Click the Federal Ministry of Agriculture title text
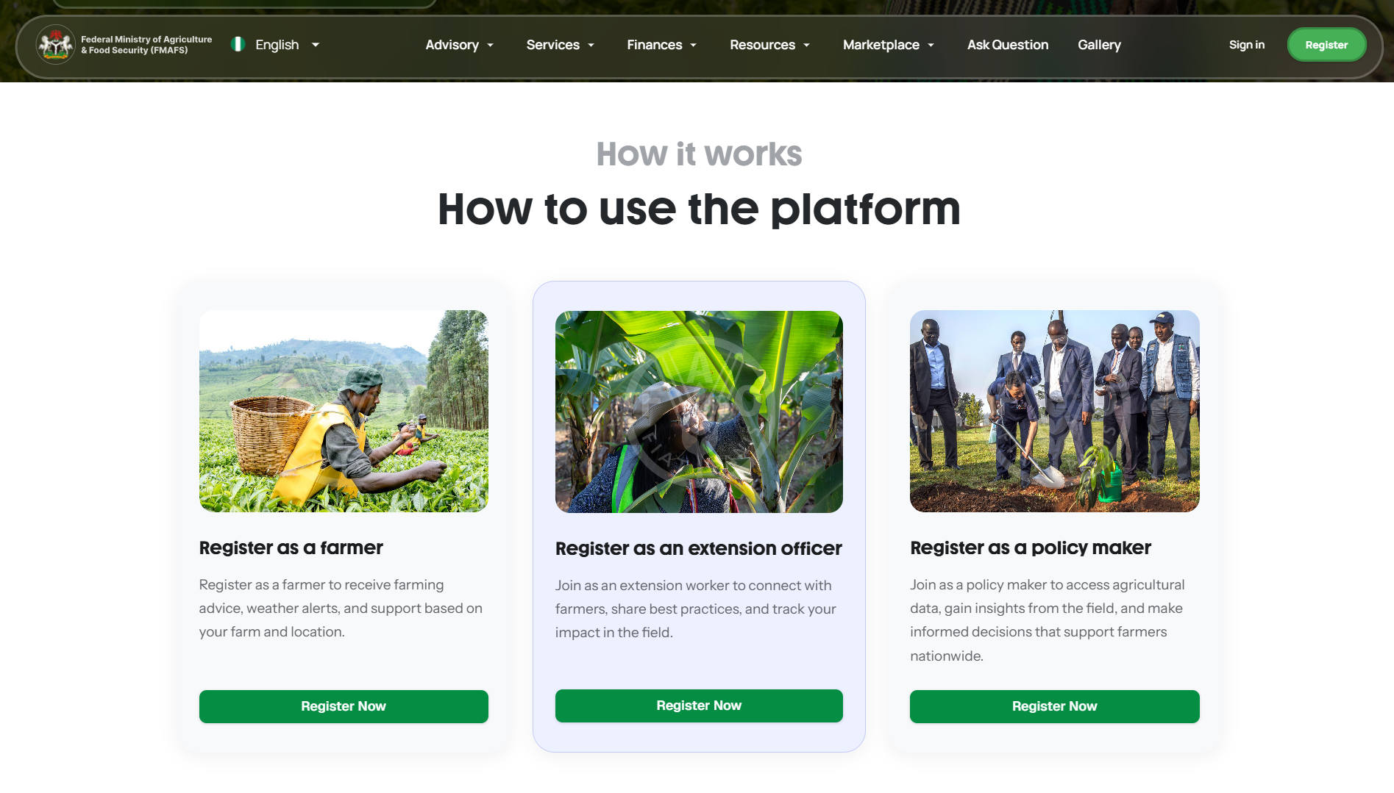 146,45
